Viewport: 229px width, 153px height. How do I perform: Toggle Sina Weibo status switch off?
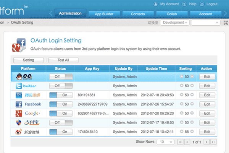point(61,132)
